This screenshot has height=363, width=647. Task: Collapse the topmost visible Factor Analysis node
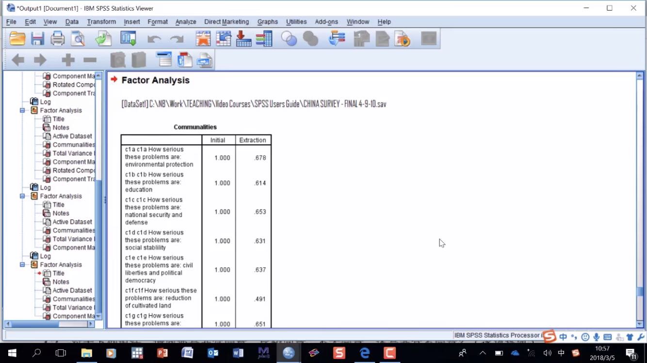[22, 110]
